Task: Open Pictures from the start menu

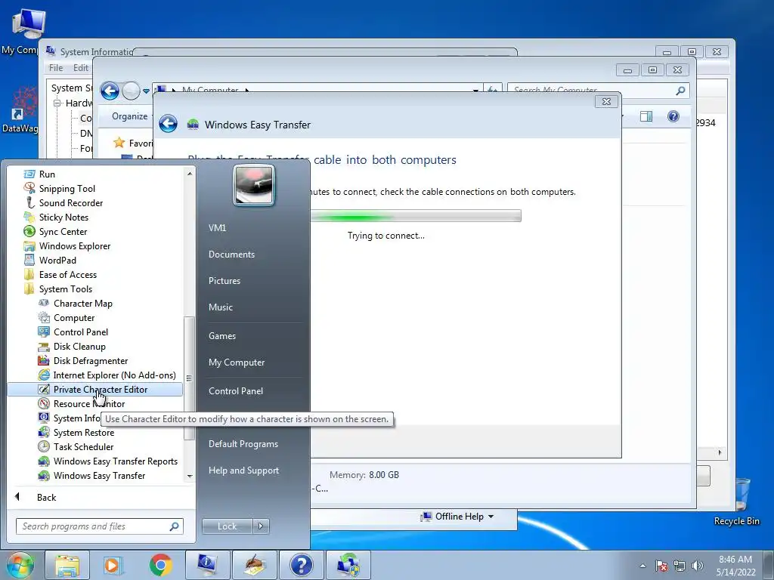Action: (224, 281)
